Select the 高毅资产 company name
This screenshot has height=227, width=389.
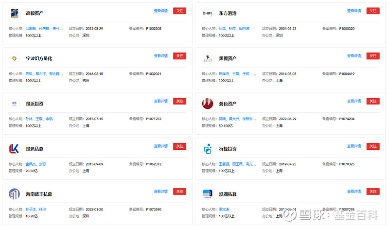click(x=35, y=14)
